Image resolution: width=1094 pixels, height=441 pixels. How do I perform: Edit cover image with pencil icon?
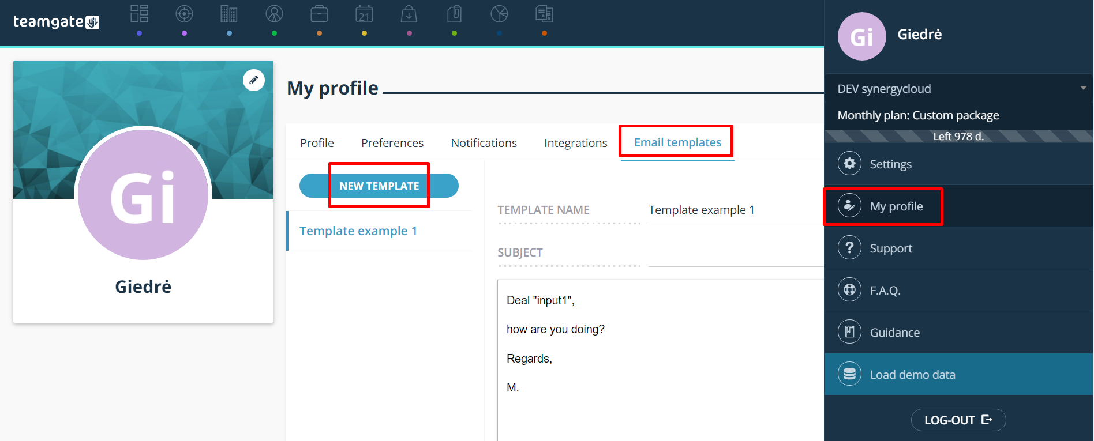(254, 80)
